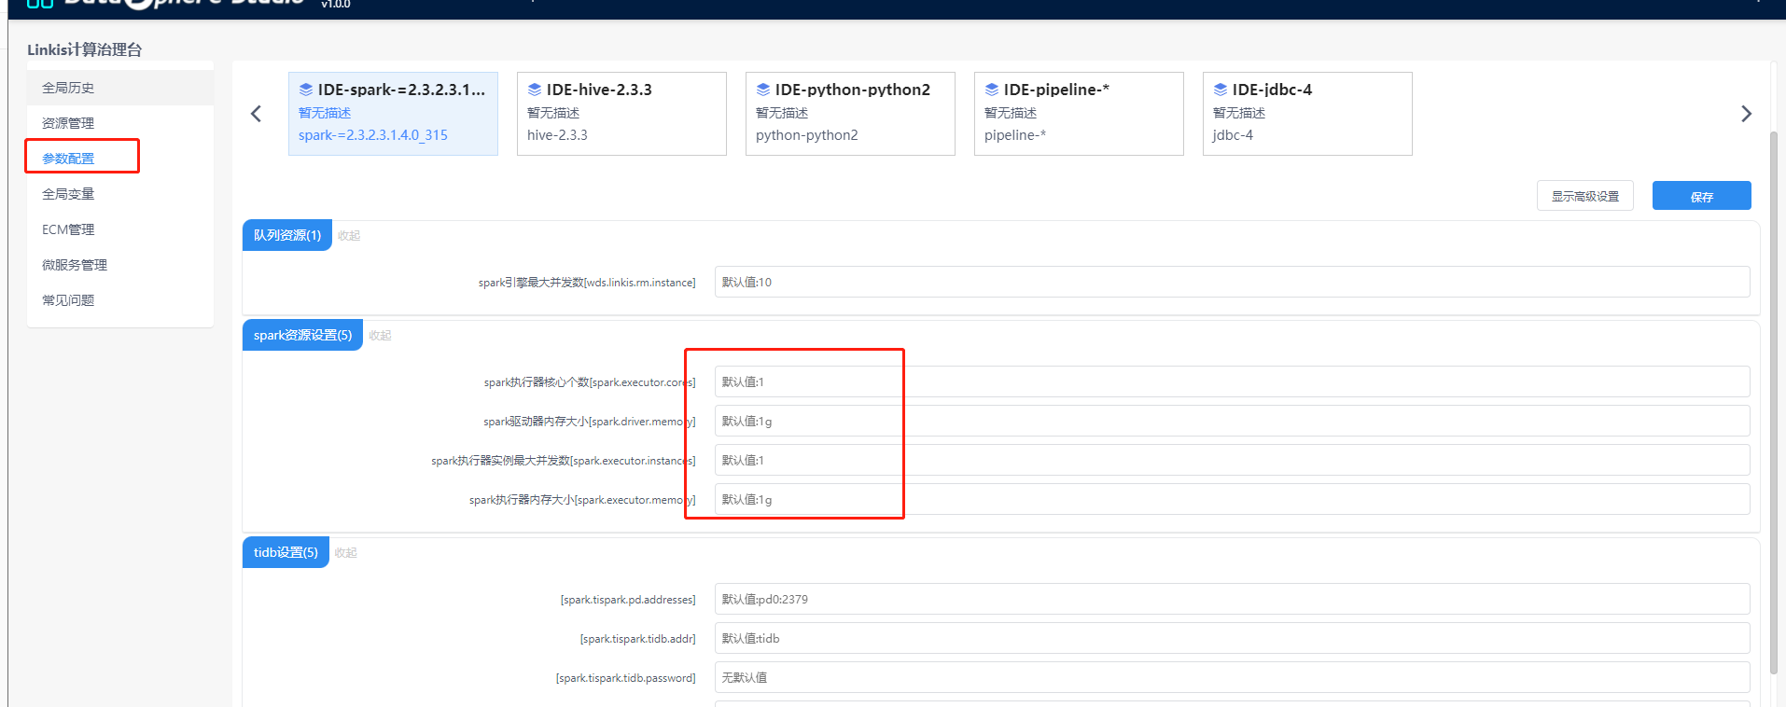
Task: Go to previous engine cards with left arrow
Action: tap(257, 114)
